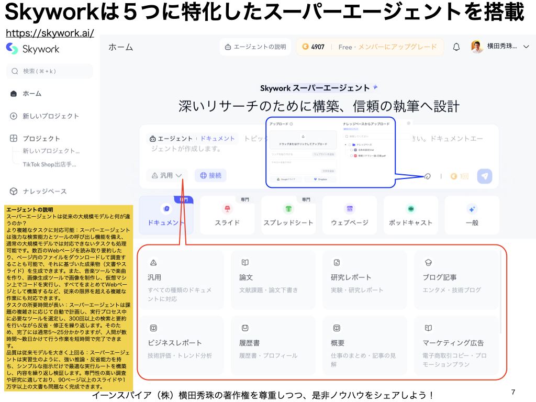Click the purple Webpage agent icon

pyautogui.click(x=349, y=208)
